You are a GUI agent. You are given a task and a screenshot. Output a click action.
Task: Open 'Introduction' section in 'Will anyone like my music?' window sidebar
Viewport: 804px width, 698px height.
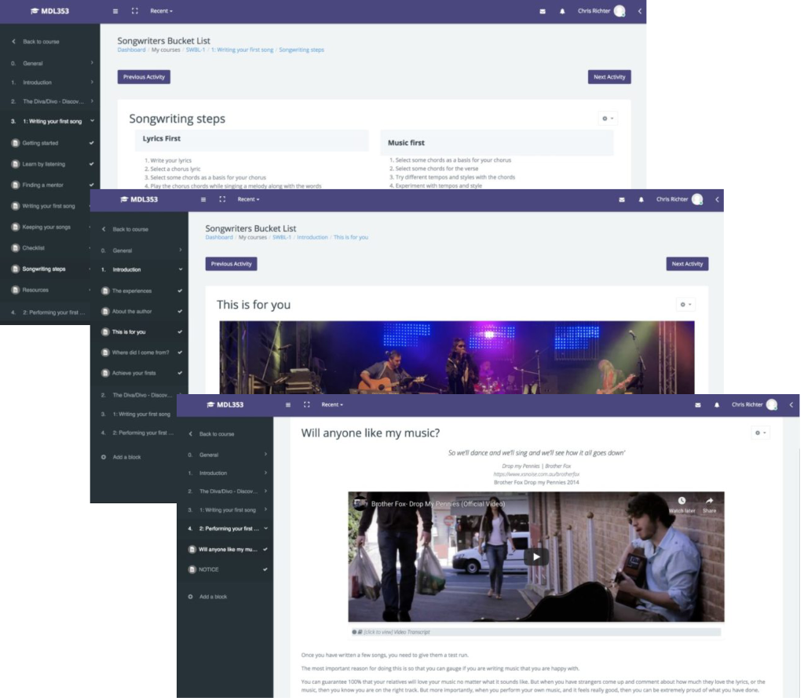[x=214, y=473]
